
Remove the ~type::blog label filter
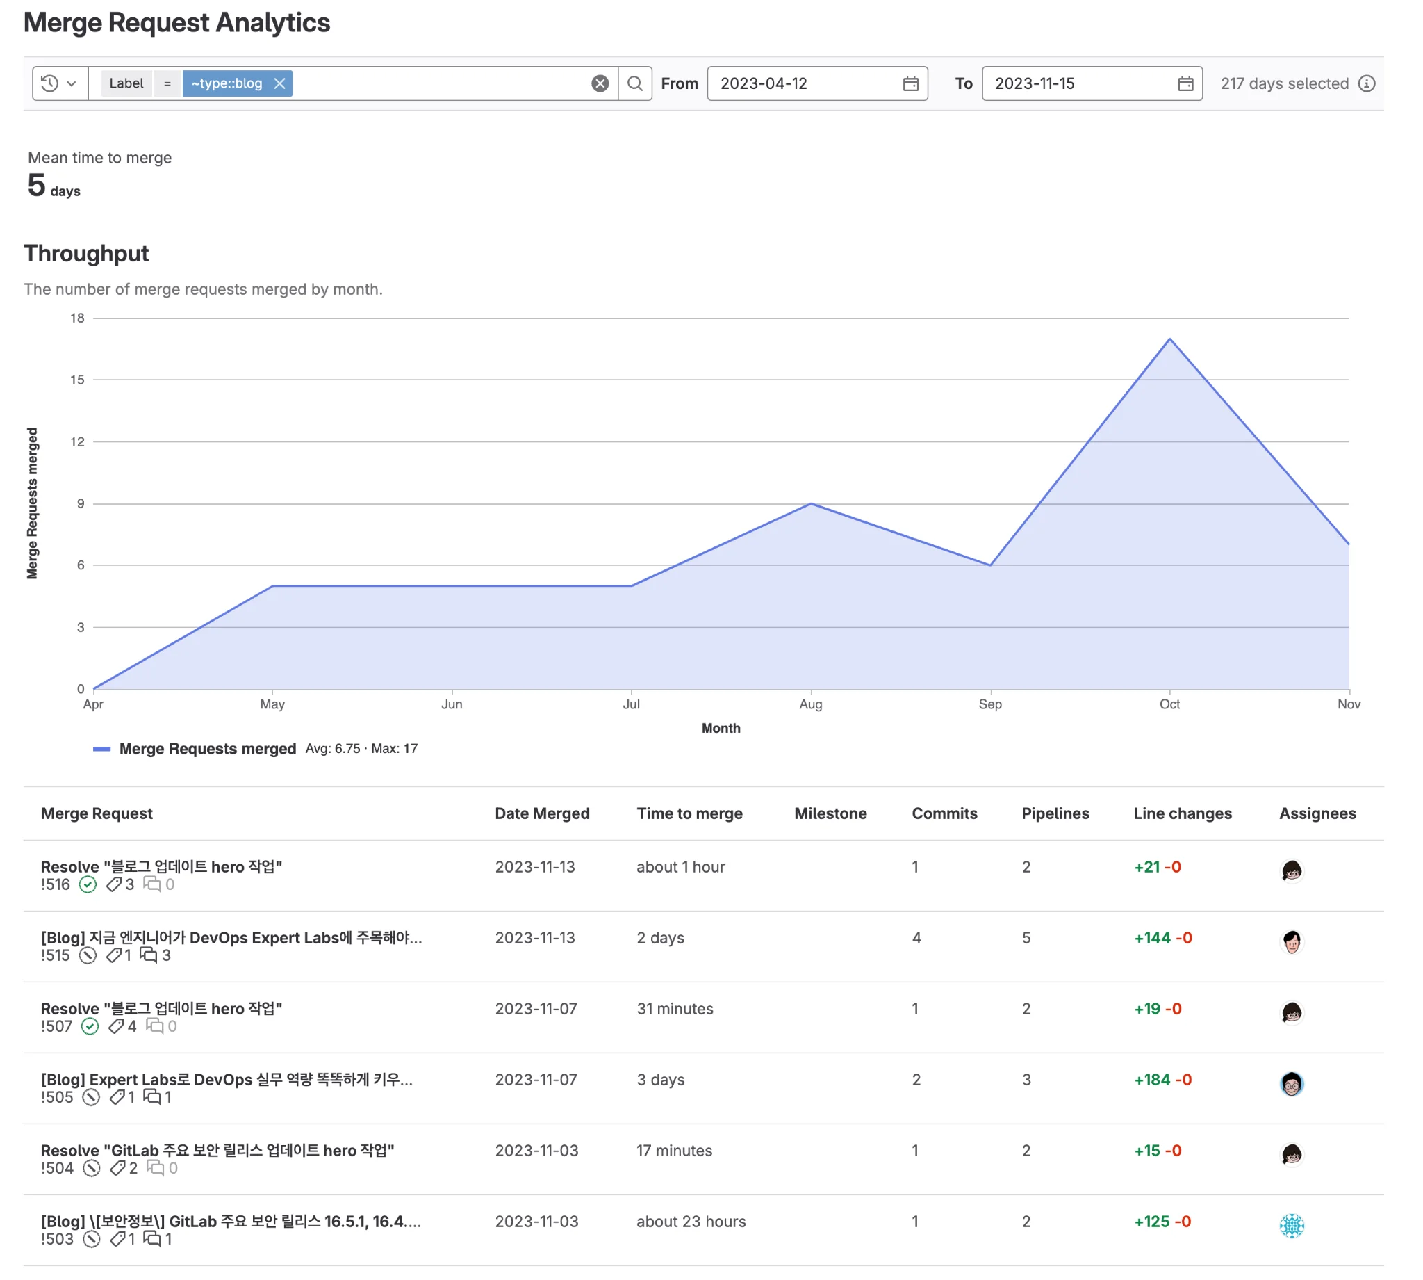pyautogui.click(x=280, y=83)
